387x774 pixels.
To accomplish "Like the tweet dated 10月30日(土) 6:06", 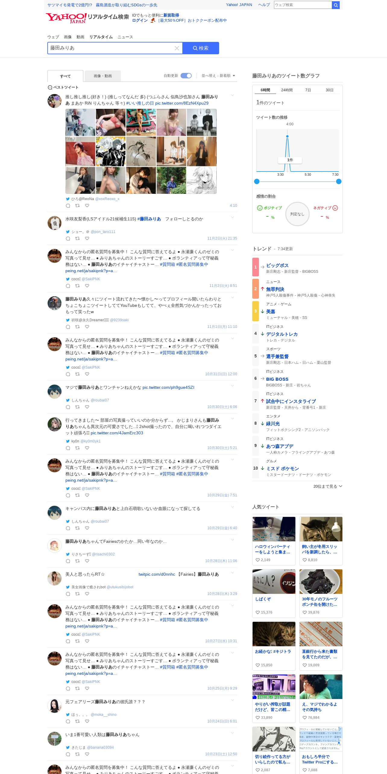I will (x=87, y=407).
